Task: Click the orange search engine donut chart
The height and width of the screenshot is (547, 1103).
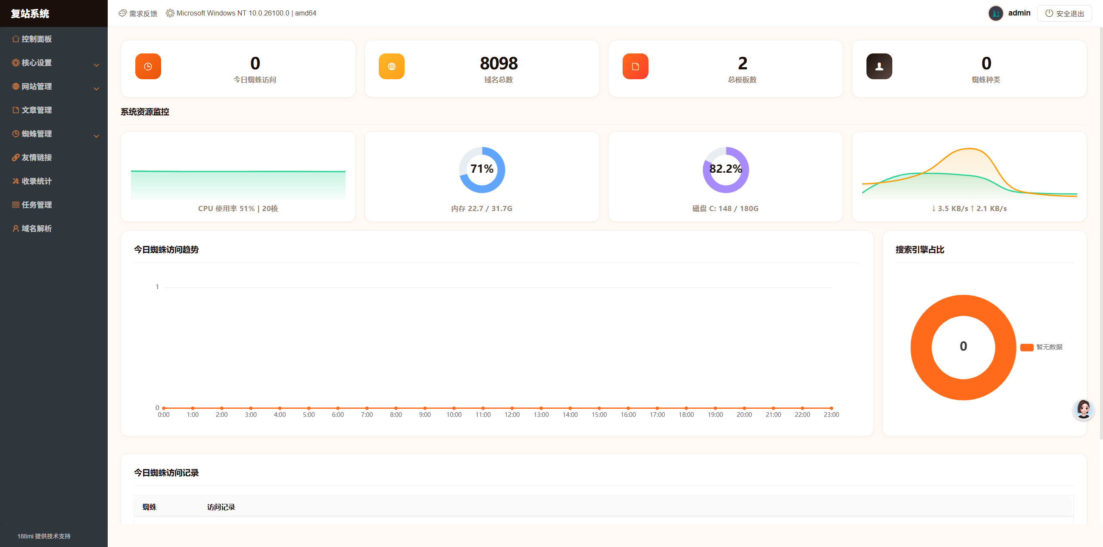Action: point(963,347)
